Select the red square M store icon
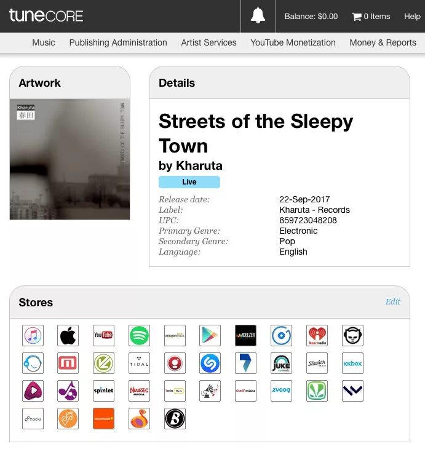425x449 pixels. (68, 363)
